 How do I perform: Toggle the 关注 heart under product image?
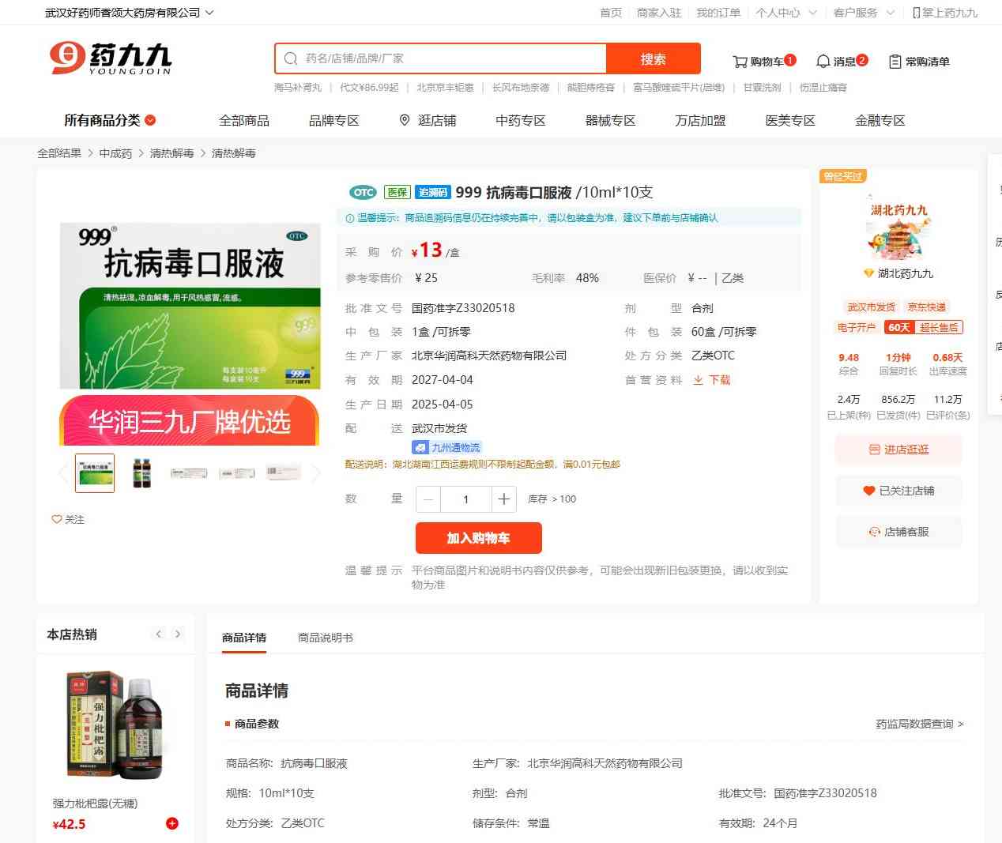point(68,519)
